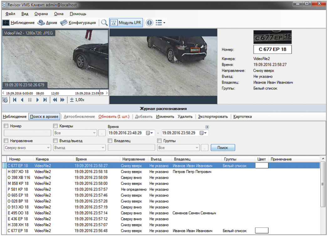Click the white color swatch in the 23:58:27 row

pyautogui.click(x=262, y=166)
